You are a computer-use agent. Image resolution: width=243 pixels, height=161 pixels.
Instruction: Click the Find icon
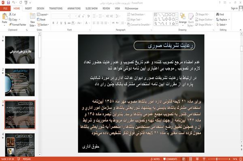click(x=220, y=15)
